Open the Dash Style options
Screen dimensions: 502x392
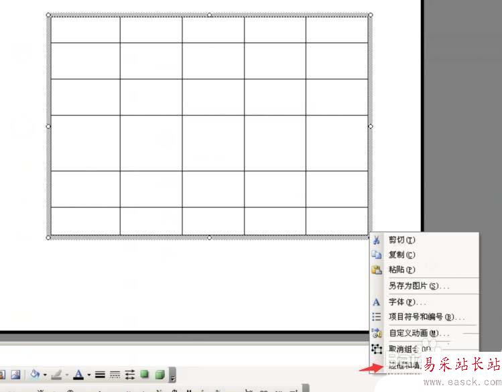(x=115, y=375)
